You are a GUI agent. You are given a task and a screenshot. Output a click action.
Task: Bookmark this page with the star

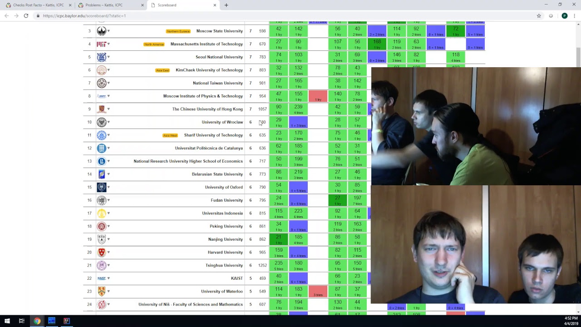pos(539,15)
